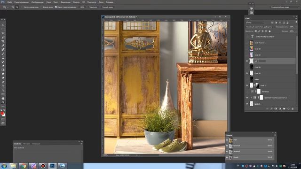Viewport: 301px width, 169px height.
Task: Click Create new adjustment layer icon
Action: (280, 108)
